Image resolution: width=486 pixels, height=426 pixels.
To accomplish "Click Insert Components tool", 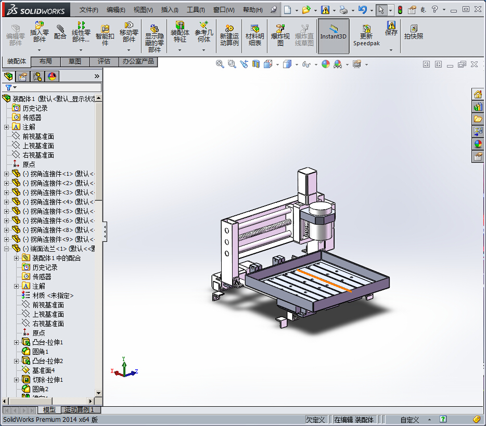I will pyautogui.click(x=40, y=32).
